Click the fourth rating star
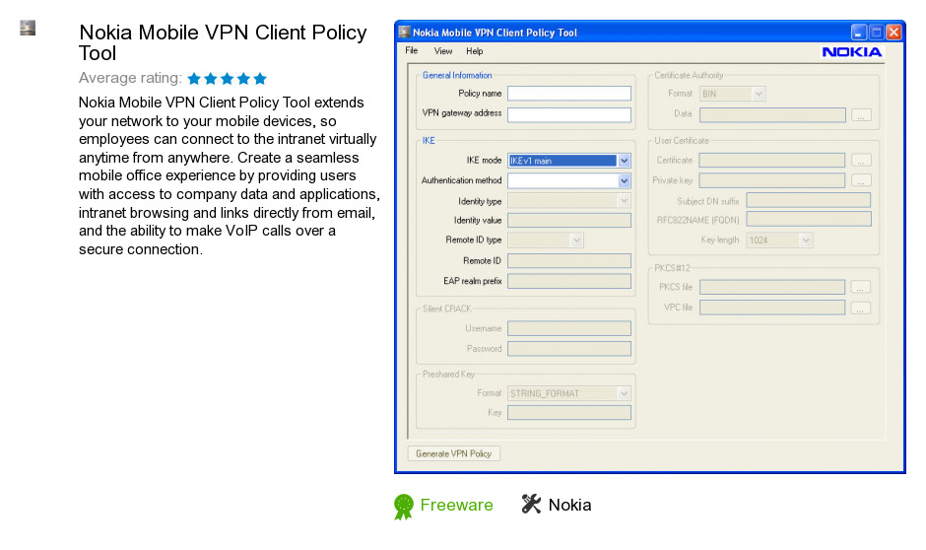Viewport: 926px width, 550px height. pyautogui.click(x=244, y=78)
